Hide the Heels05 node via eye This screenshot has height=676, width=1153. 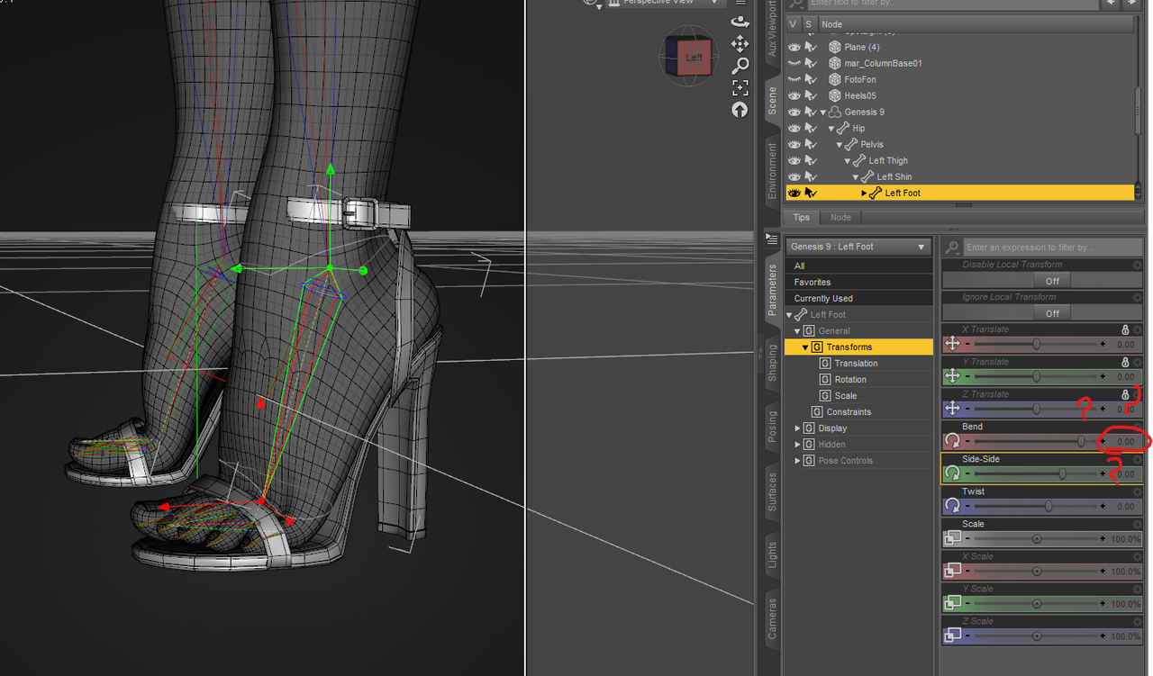tap(794, 95)
